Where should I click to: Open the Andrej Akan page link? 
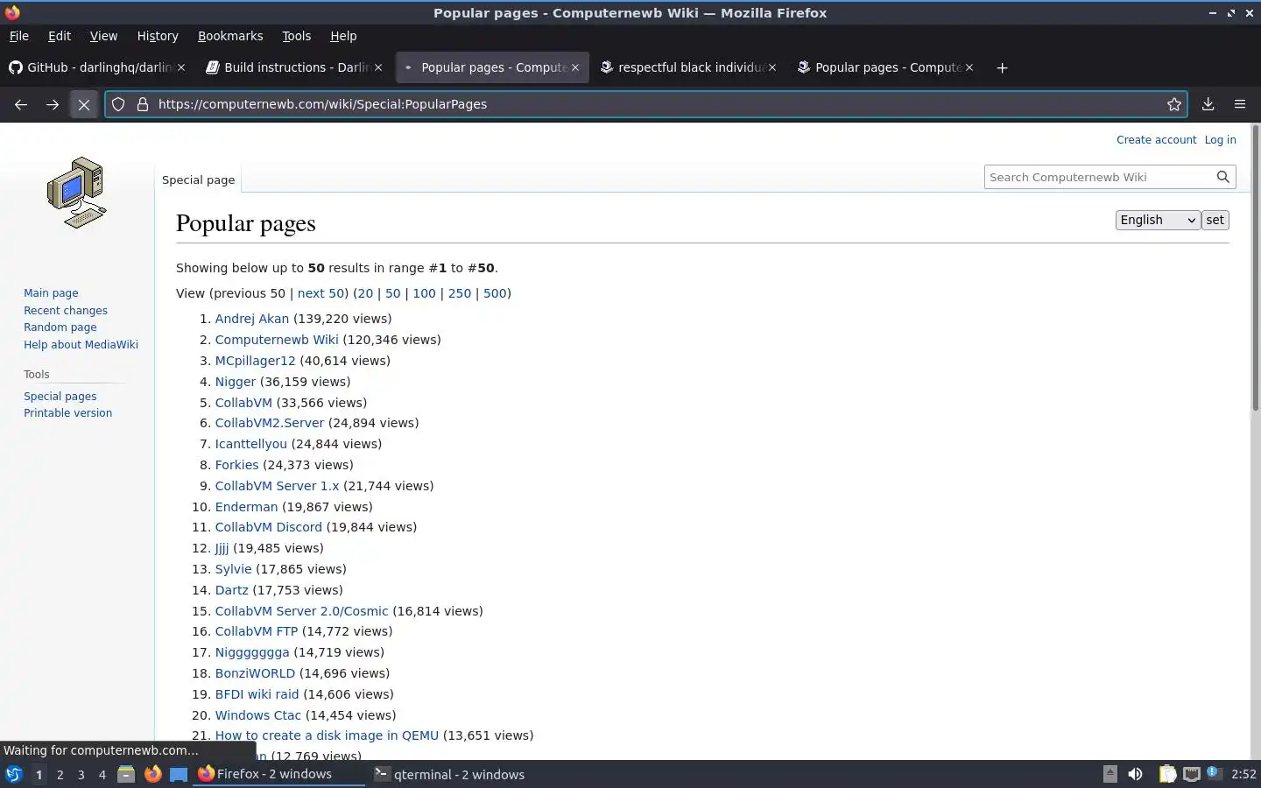coord(252,319)
